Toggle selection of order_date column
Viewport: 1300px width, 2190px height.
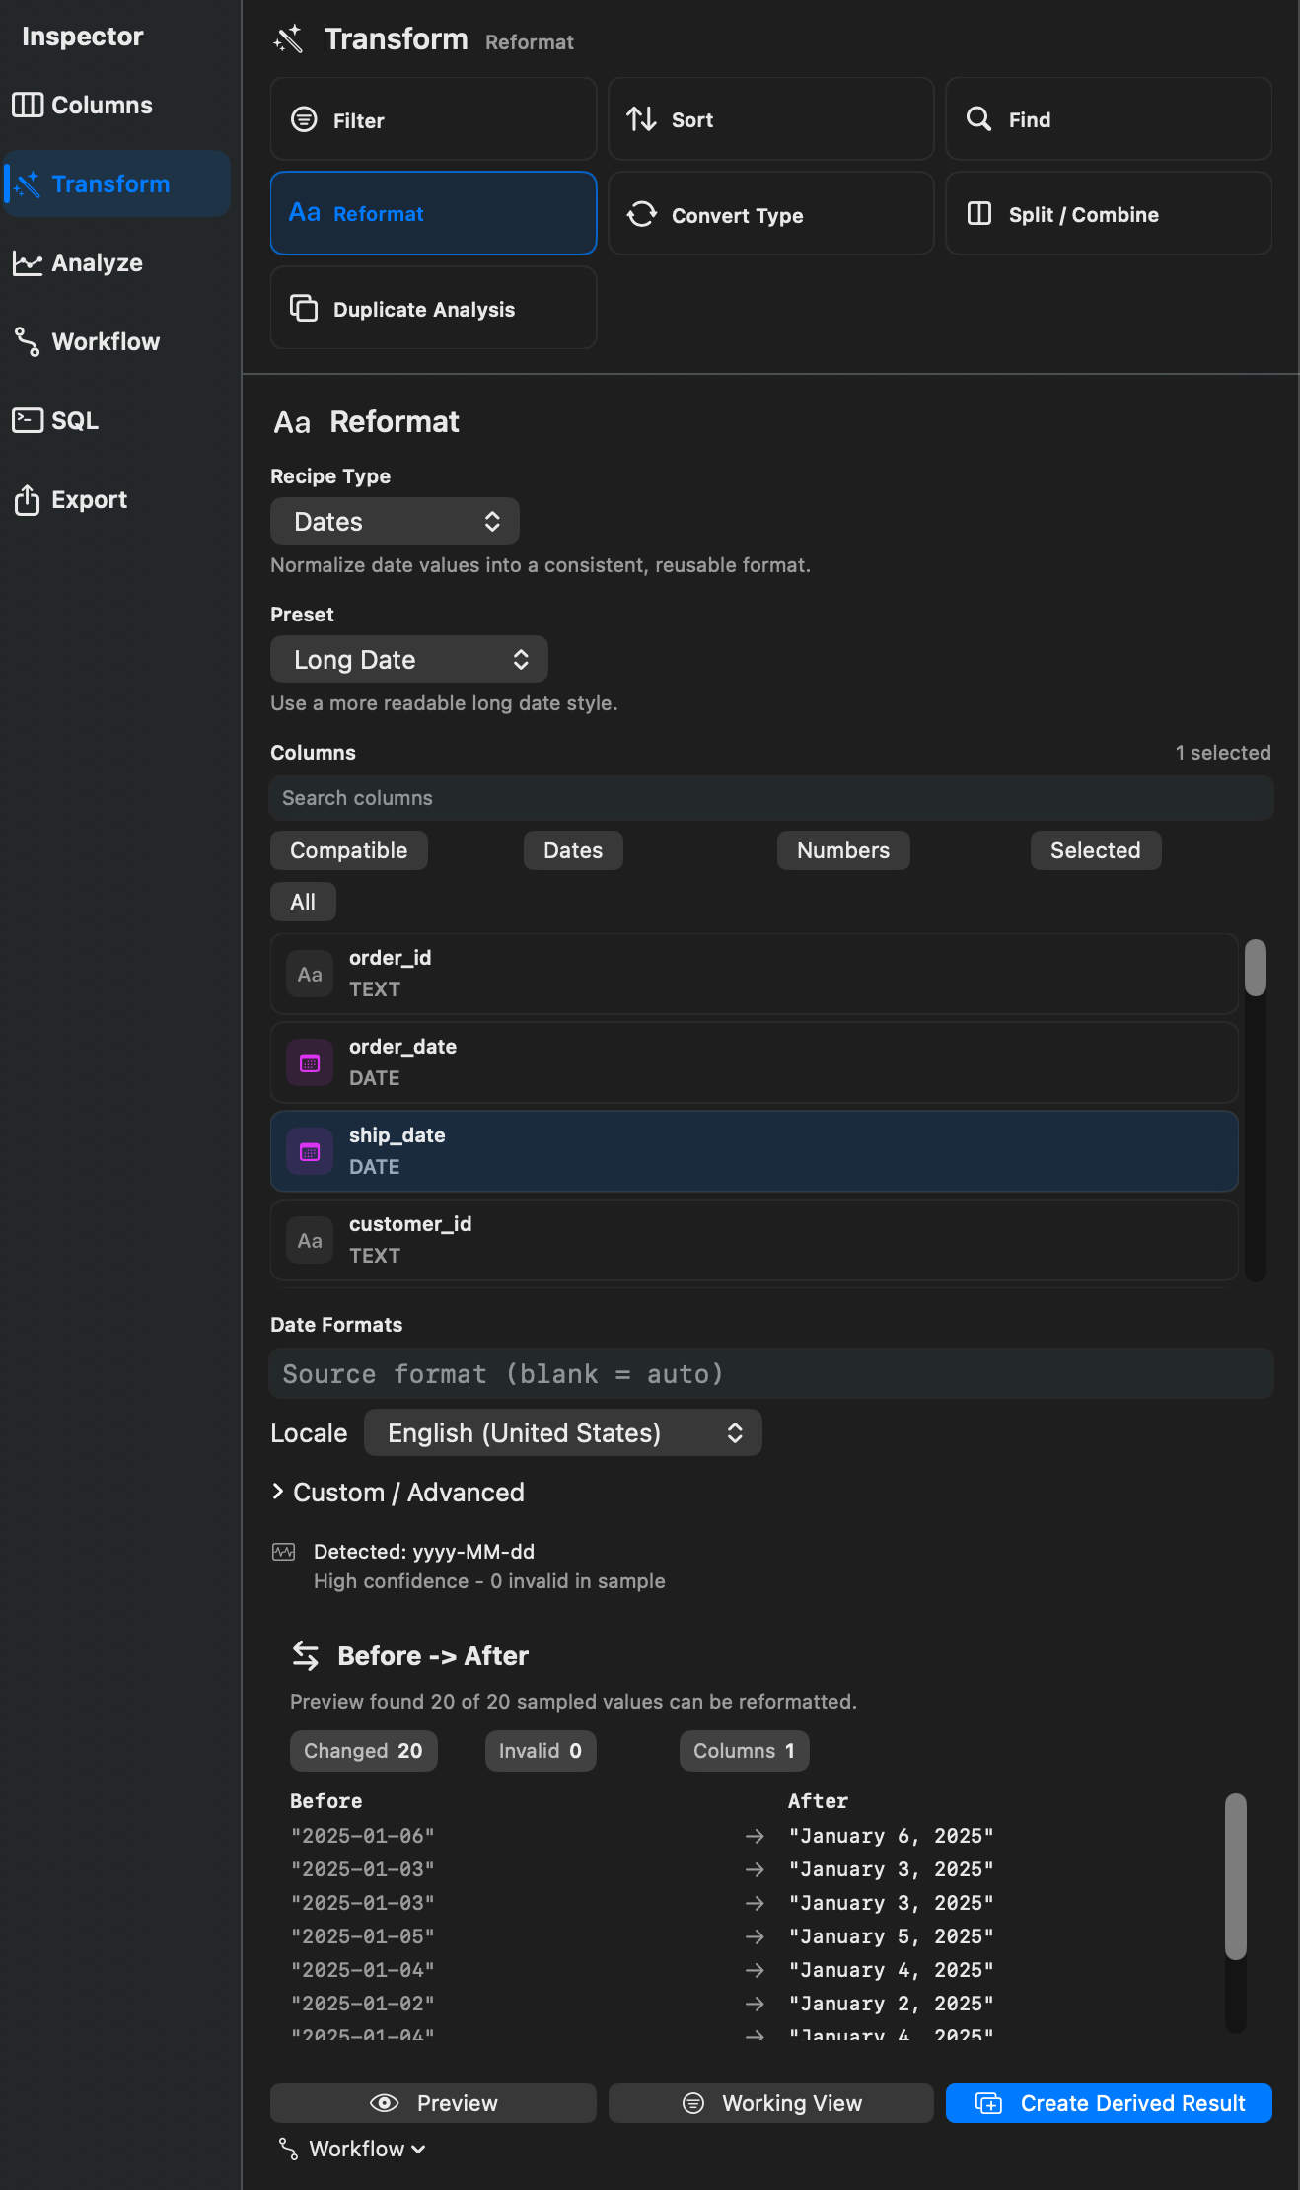pyautogui.click(x=755, y=1062)
